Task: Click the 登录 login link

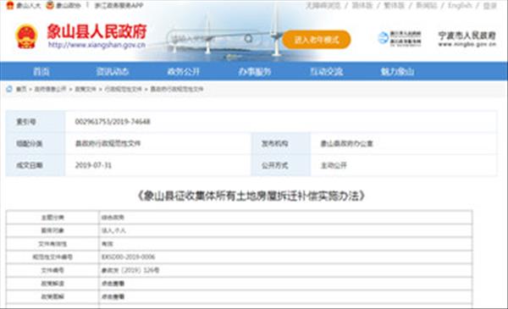Action: click(x=489, y=6)
